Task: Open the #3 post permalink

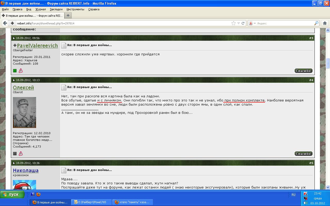Action: point(311,38)
